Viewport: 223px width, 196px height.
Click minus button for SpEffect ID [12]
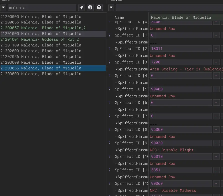coord(216,184)
